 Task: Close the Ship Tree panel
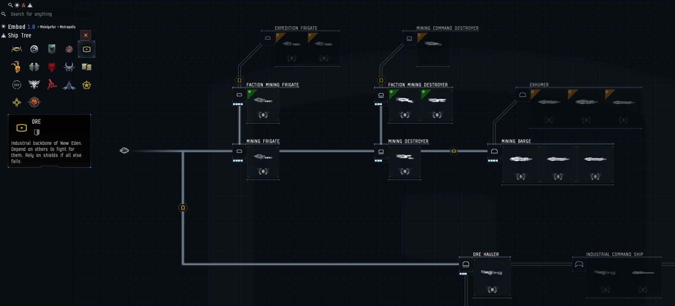point(85,35)
